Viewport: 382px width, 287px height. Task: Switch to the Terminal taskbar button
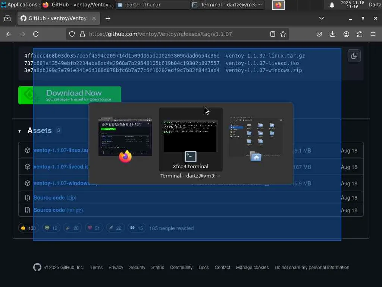(227, 4)
